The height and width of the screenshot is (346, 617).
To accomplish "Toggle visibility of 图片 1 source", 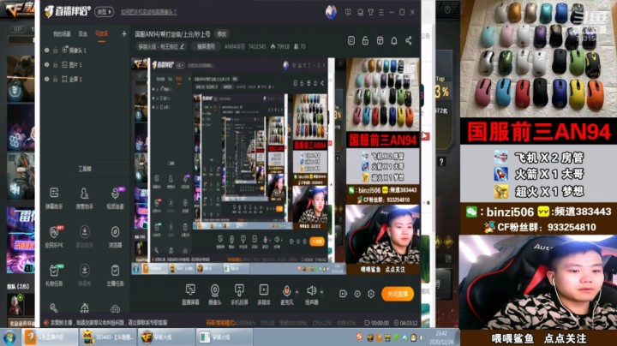I will coord(47,64).
